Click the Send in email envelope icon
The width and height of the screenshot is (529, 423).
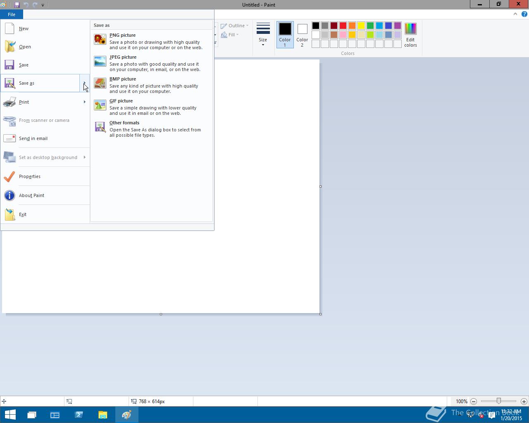(10, 138)
